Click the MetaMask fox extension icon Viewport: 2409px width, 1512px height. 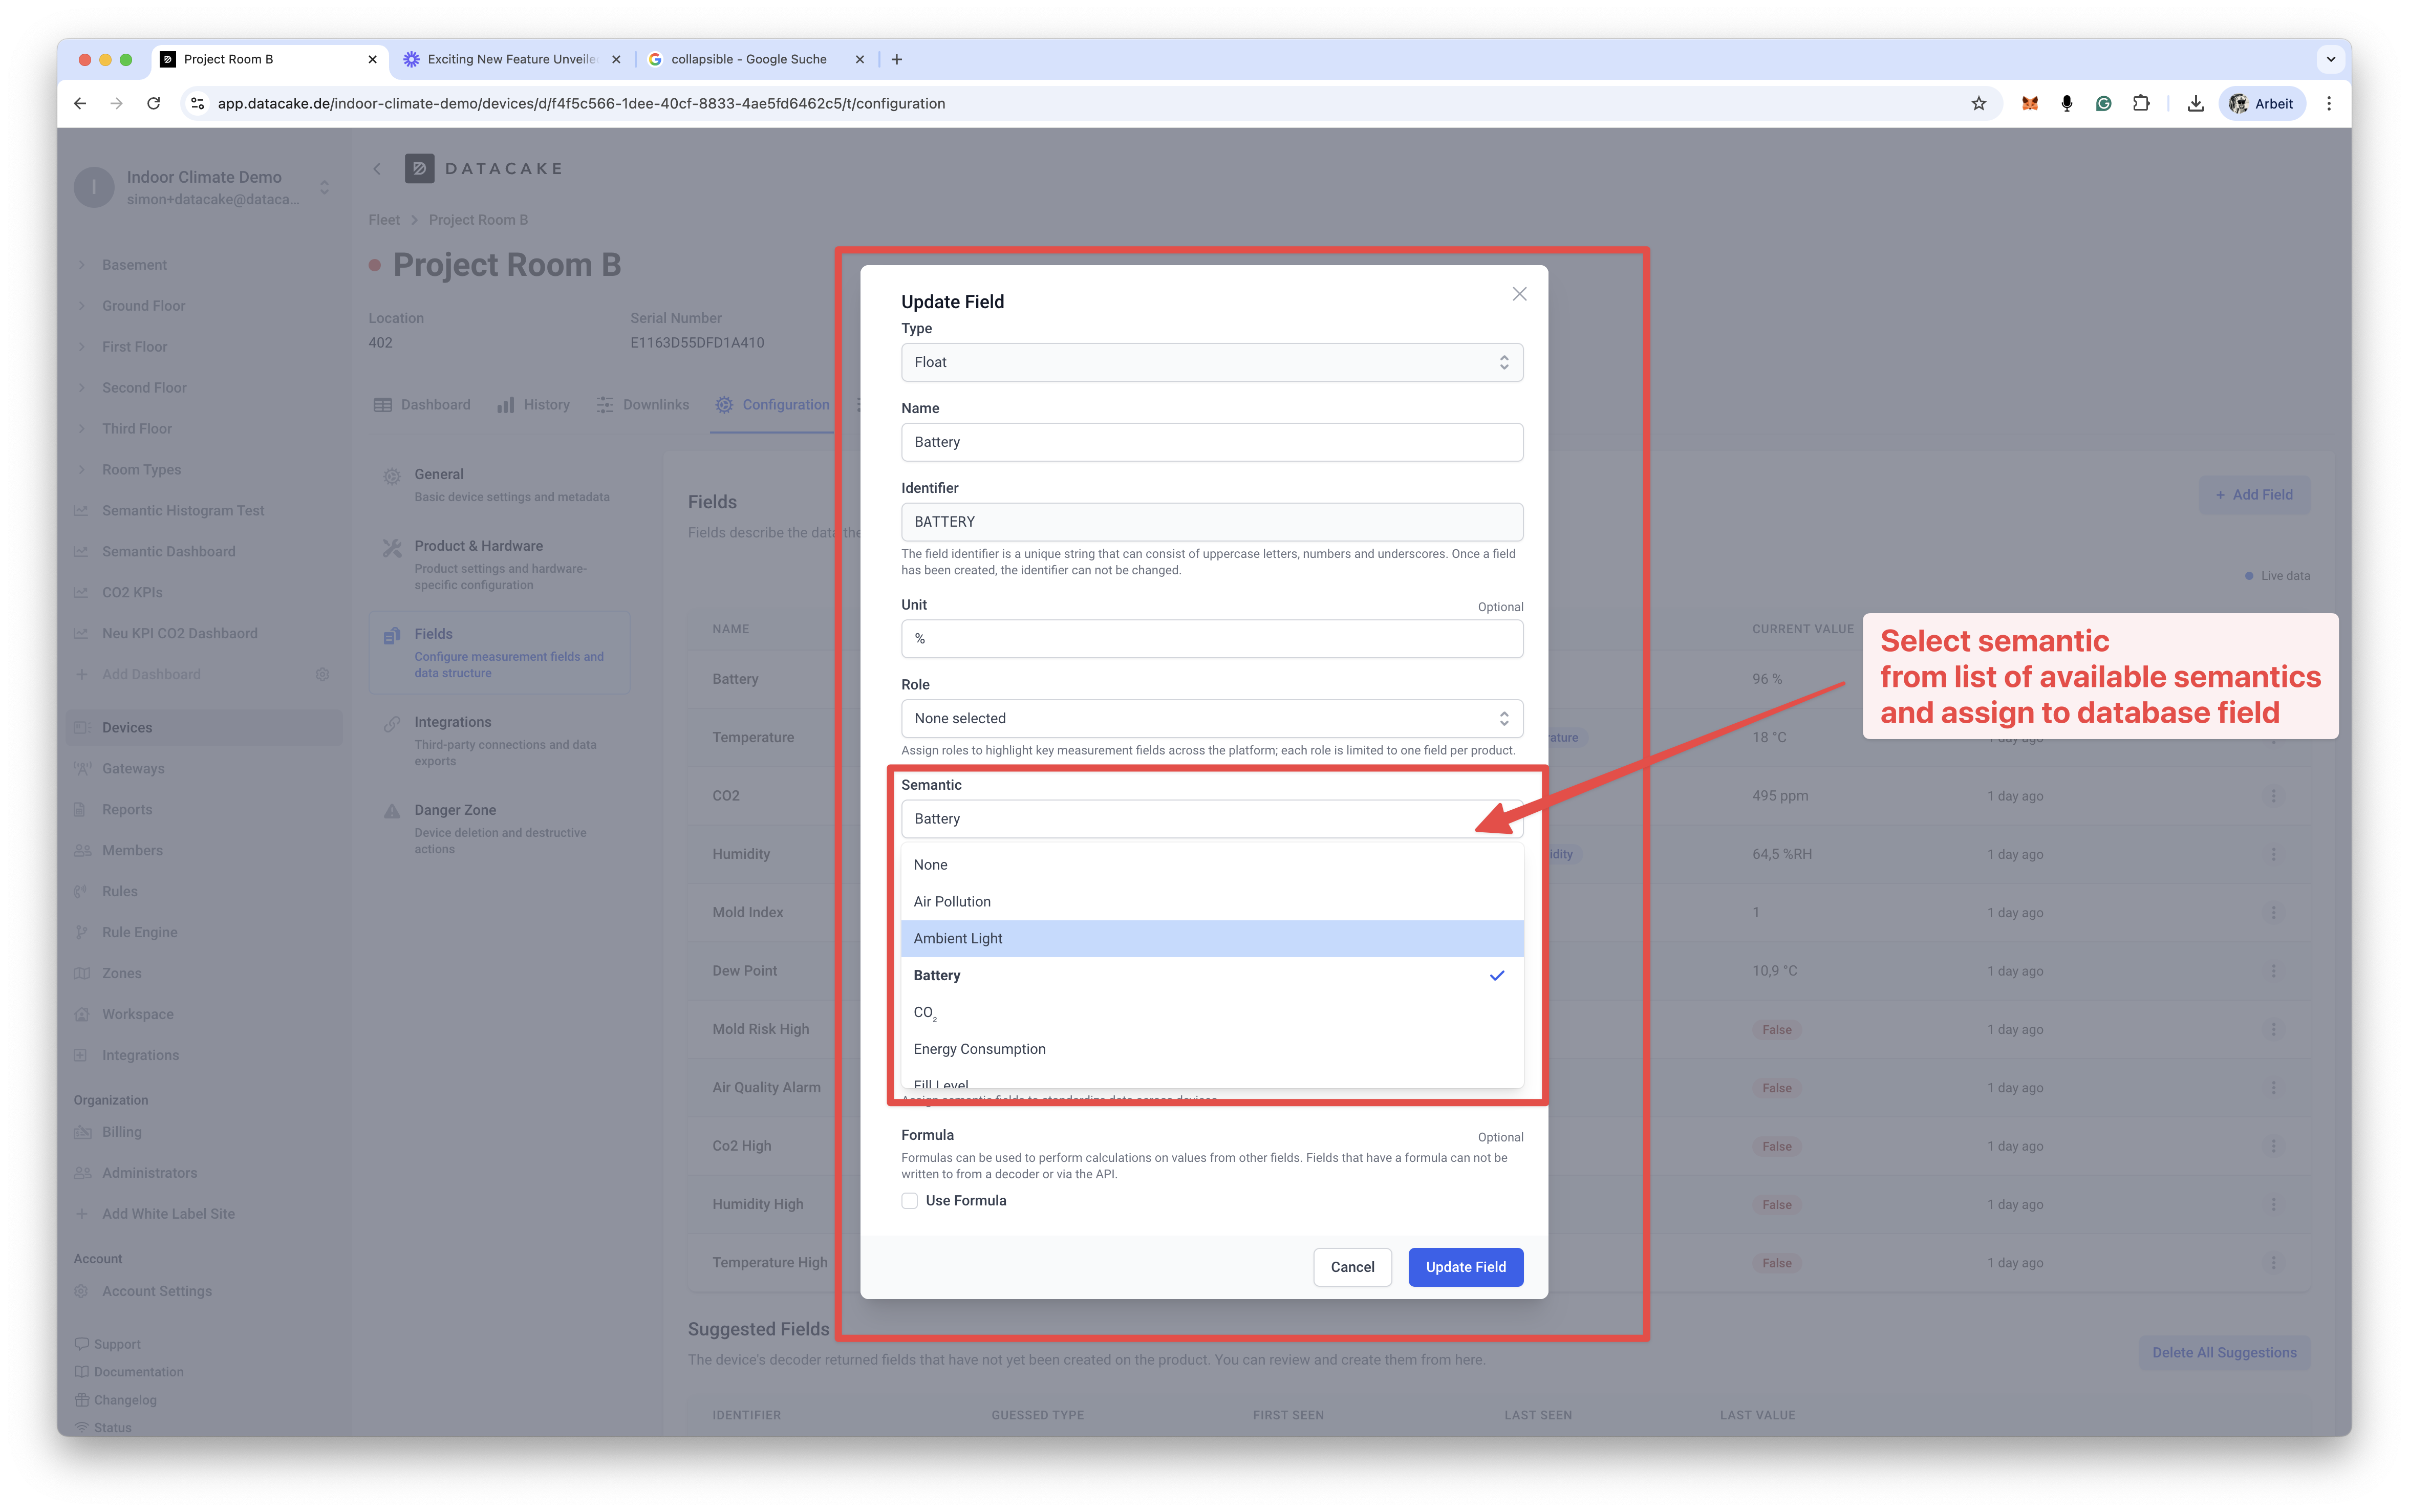(2029, 103)
